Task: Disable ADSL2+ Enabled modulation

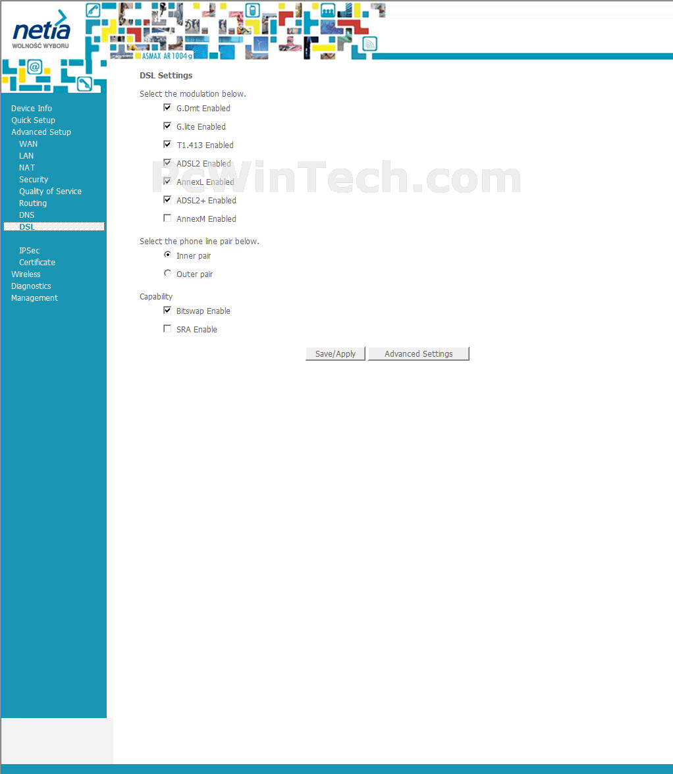Action: tap(167, 199)
